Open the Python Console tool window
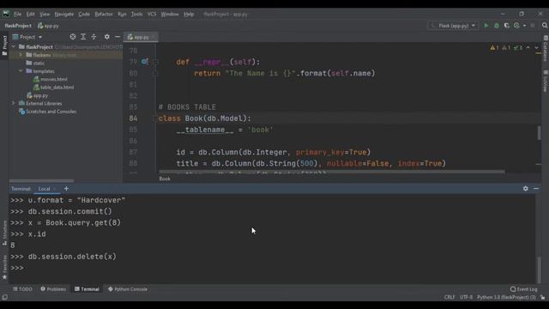The width and height of the screenshot is (549, 309). click(x=128, y=289)
